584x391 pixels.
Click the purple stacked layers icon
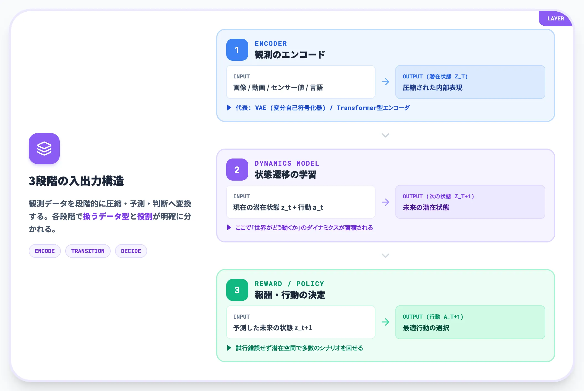(x=44, y=149)
